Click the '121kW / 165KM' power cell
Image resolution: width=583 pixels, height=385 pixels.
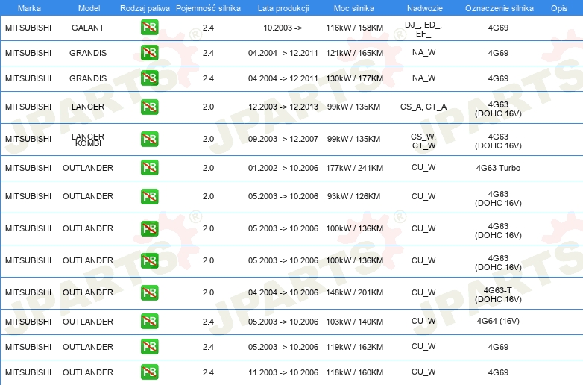[x=354, y=53]
